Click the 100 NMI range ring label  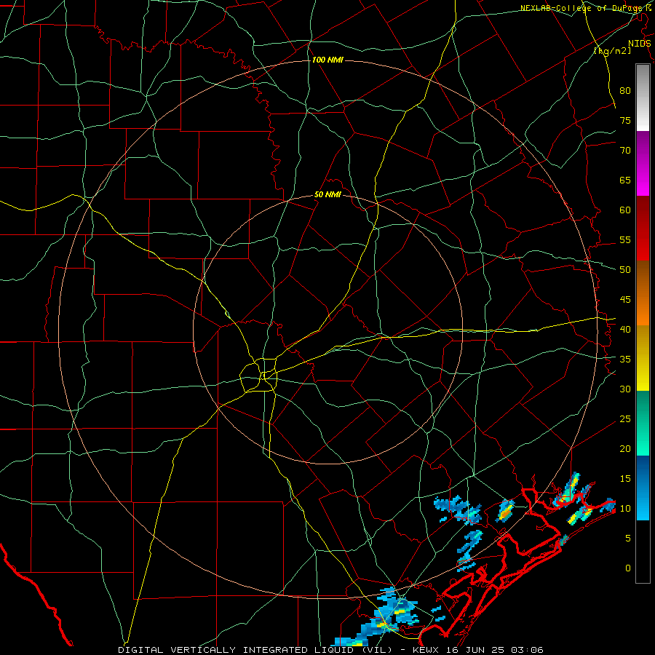[x=327, y=60]
